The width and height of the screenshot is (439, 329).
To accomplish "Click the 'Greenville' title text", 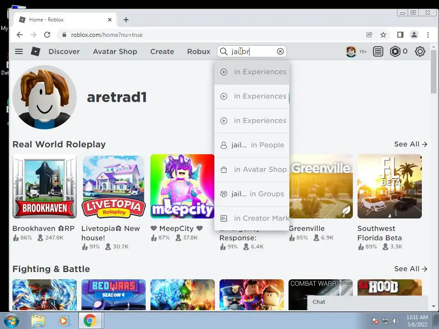I will tap(307, 228).
